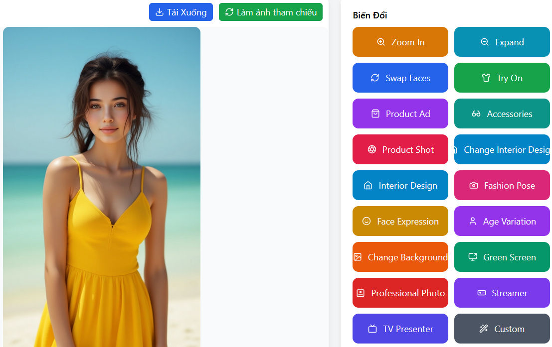Image resolution: width=552 pixels, height=347 pixels.
Task: Click the shirt icon on Try On
Action: pos(486,78)
